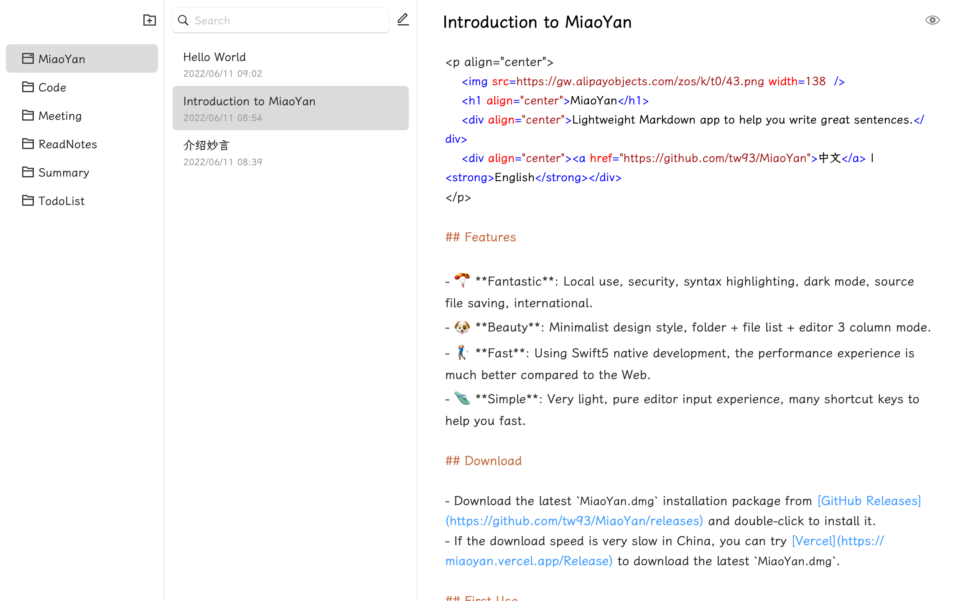Open the 介绍妙言 note
This screenshot has width=963, height=601.
coord(290,152)
